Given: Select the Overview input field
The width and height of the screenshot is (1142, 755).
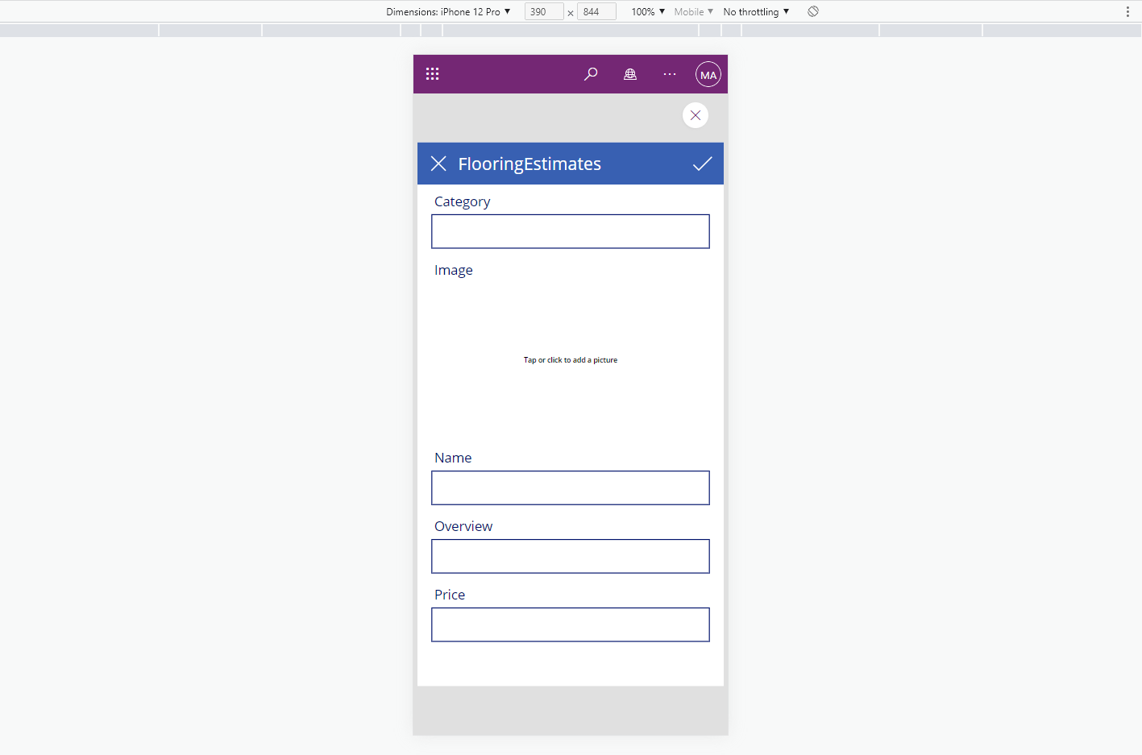Looking at the screenshot, I should [571, 556].
